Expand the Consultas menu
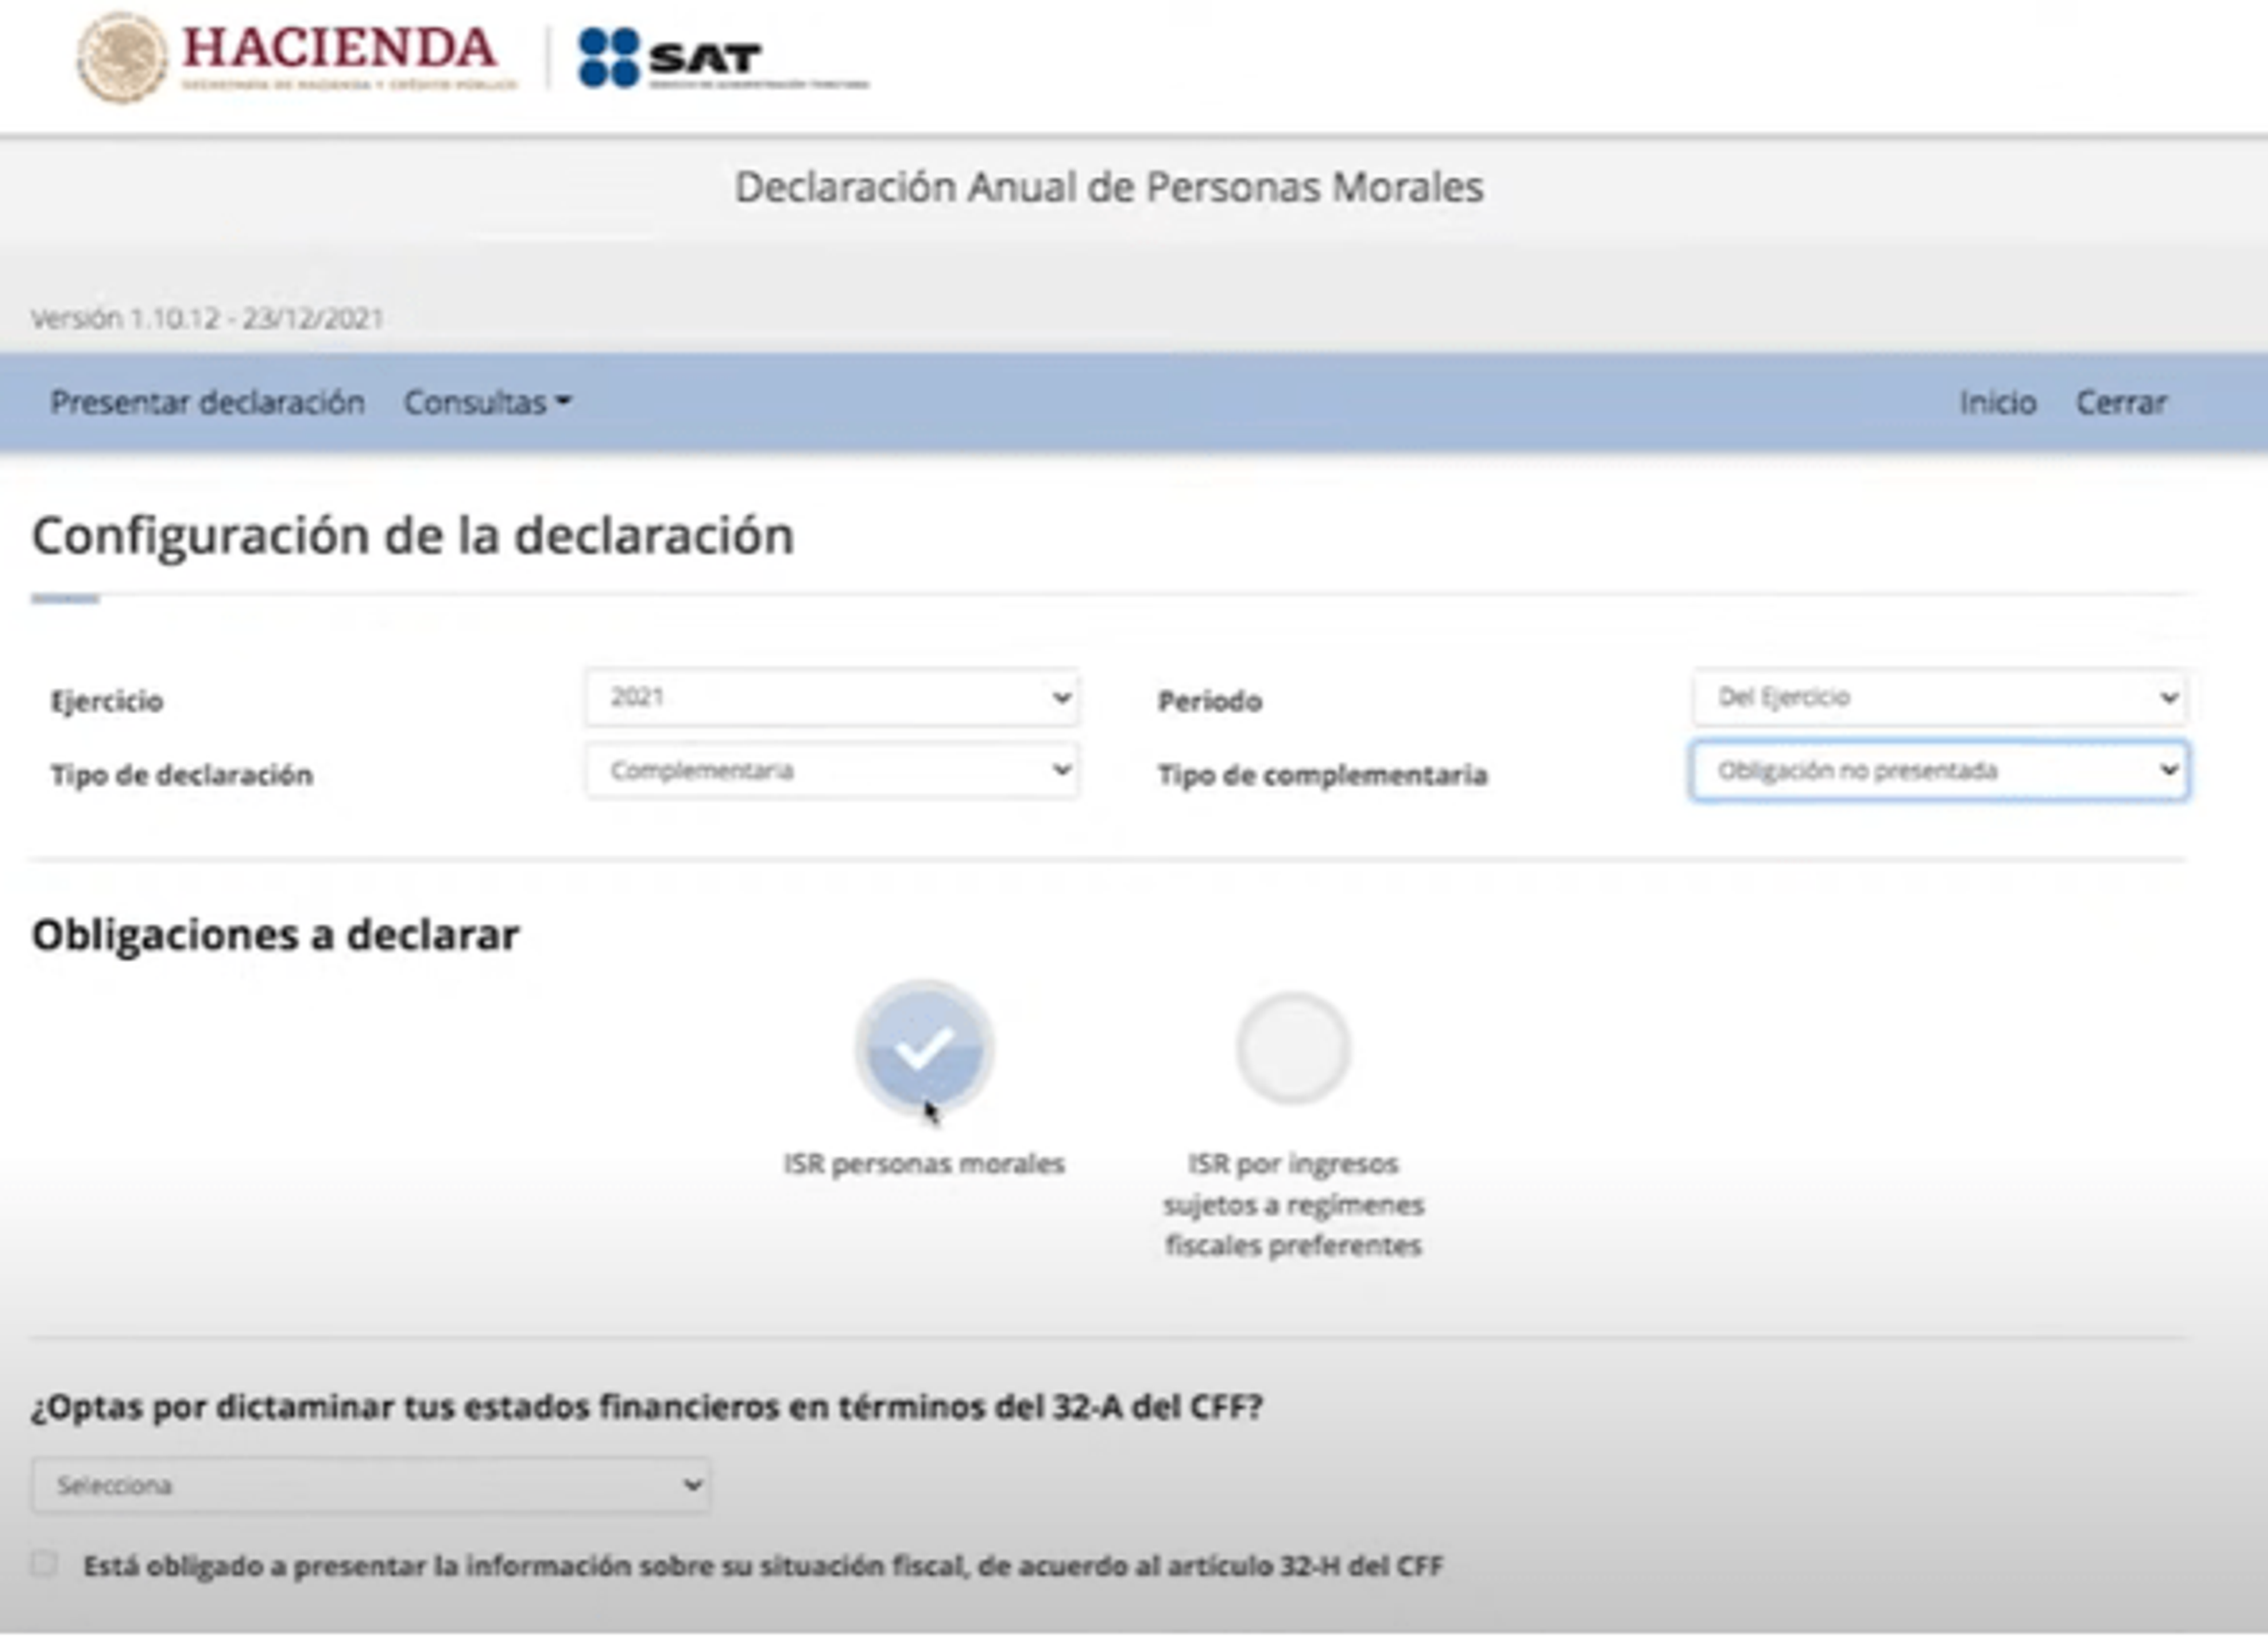The height and width of the screenshot is (1645, 2268). (x=487, y=402)
